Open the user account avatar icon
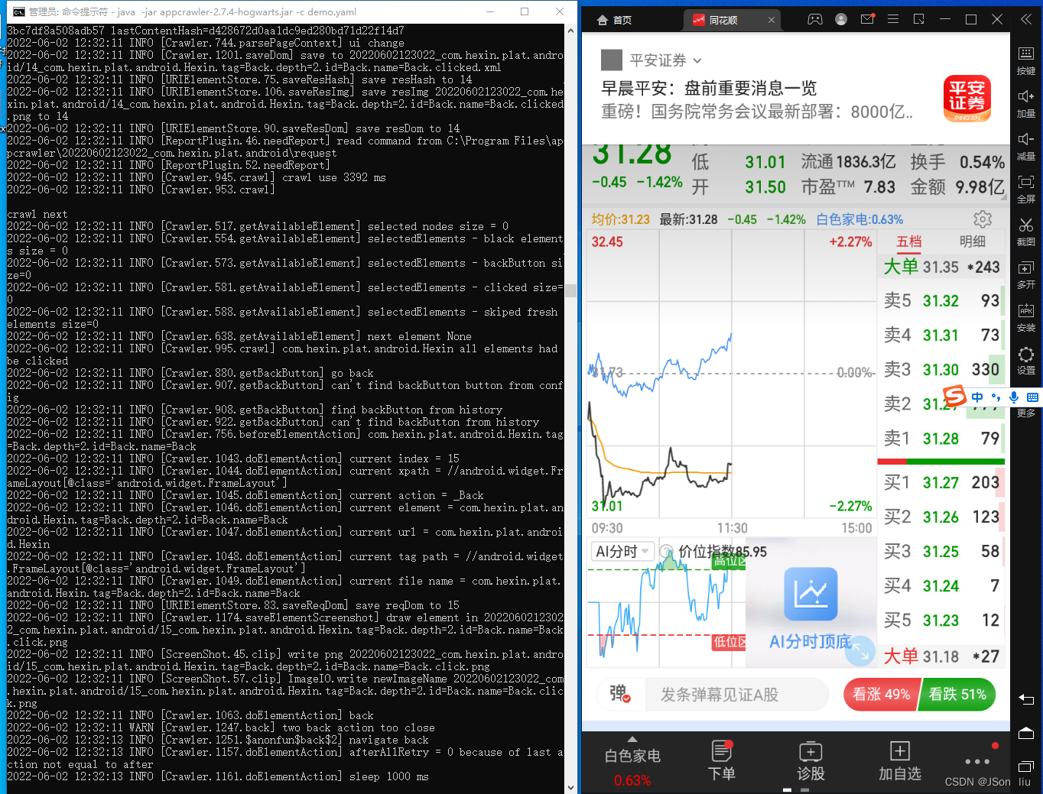This screenshot has width=1043, height=794. pyautogui.click(x=841, y=20)
